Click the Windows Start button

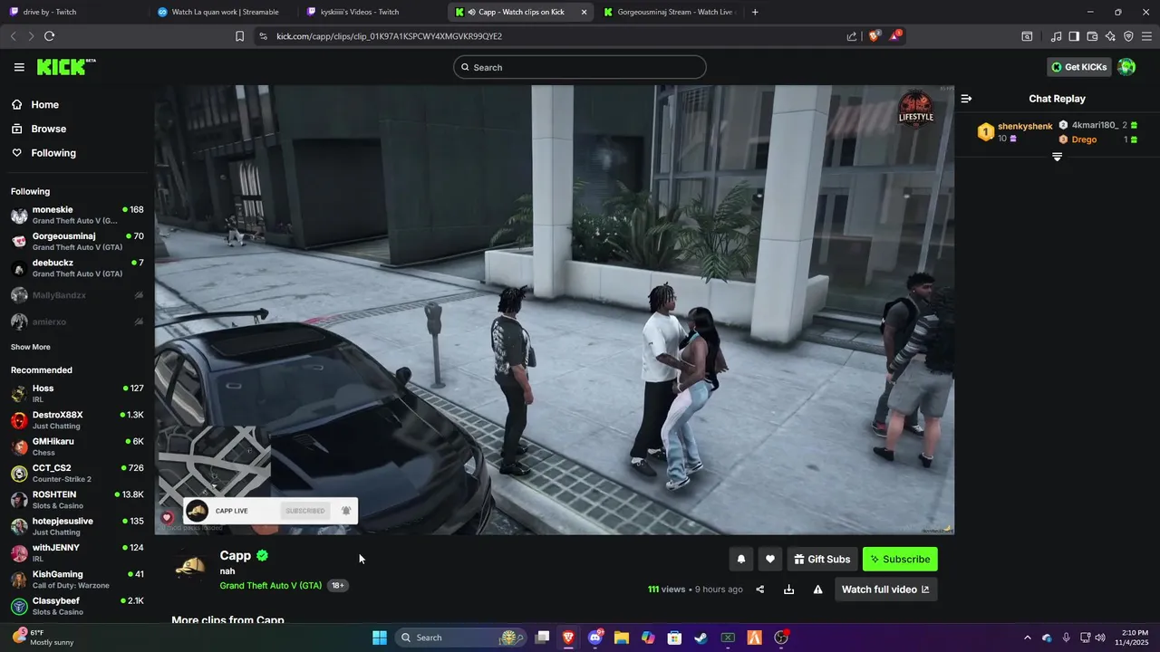(380, 638)
